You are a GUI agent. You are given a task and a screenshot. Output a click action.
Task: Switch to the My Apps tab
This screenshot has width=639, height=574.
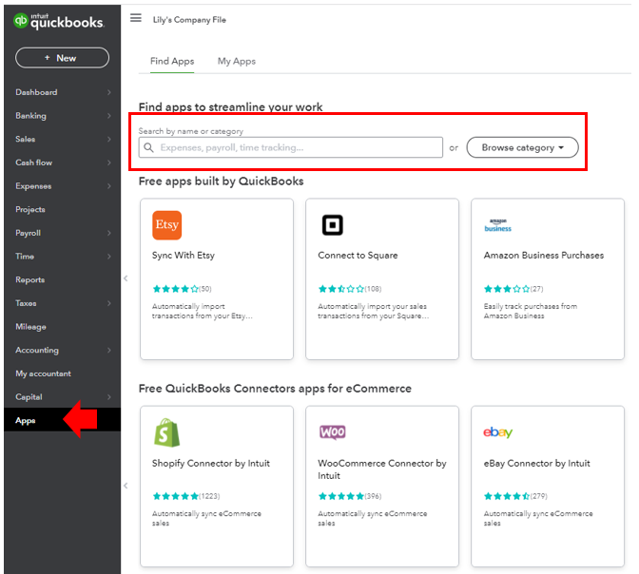tap(237, 61)
